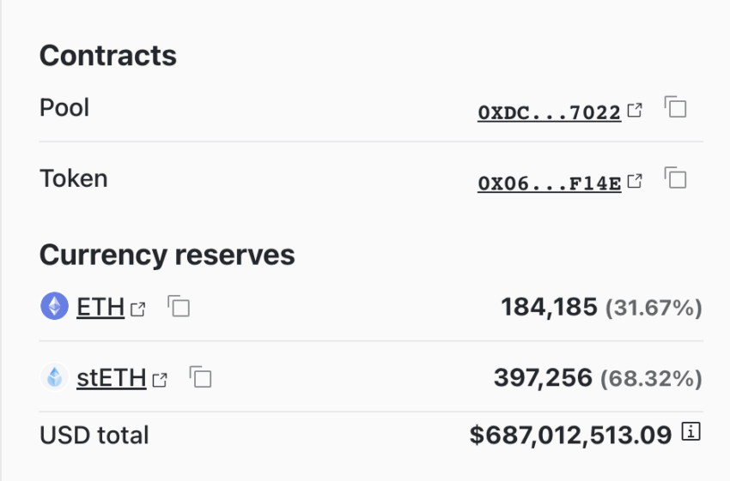Screen dimensions: 730x481
Task: Copy the Pool contract address
Action: click(x=675, y=107)
